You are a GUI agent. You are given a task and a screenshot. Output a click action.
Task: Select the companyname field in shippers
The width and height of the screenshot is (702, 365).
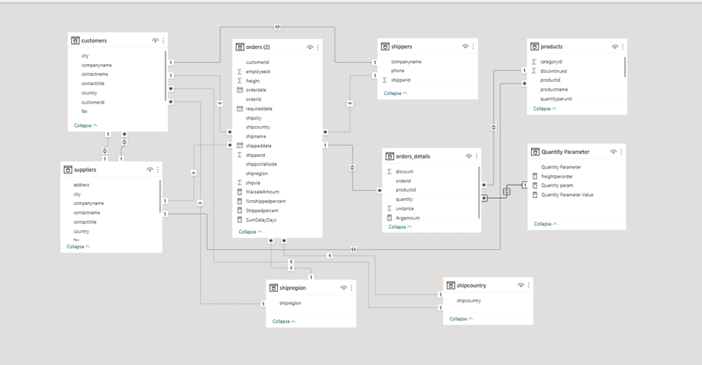[406, 62]
